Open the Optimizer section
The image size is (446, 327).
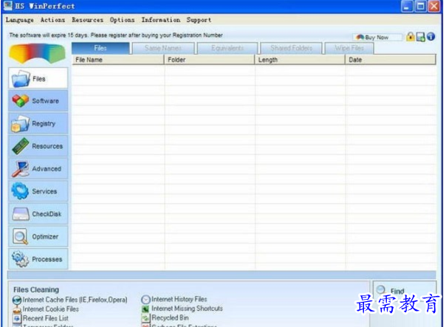(38, 236)
